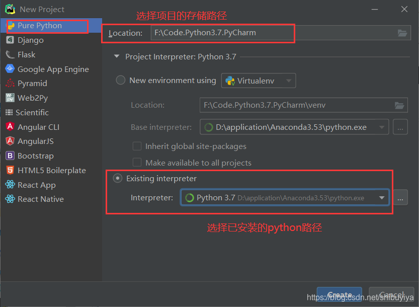
Task: Collapse the Project Interpreter section triangle
Action: tap(117, 56)
